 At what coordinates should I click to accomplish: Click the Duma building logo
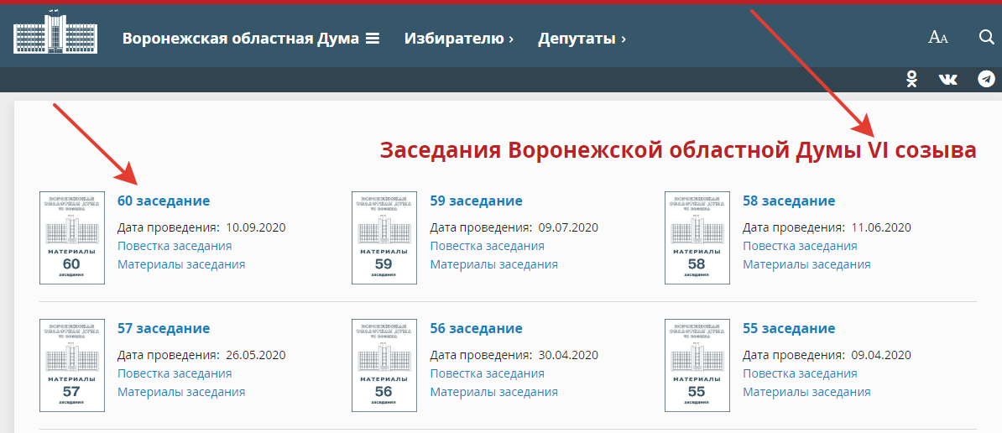(55, 33)
